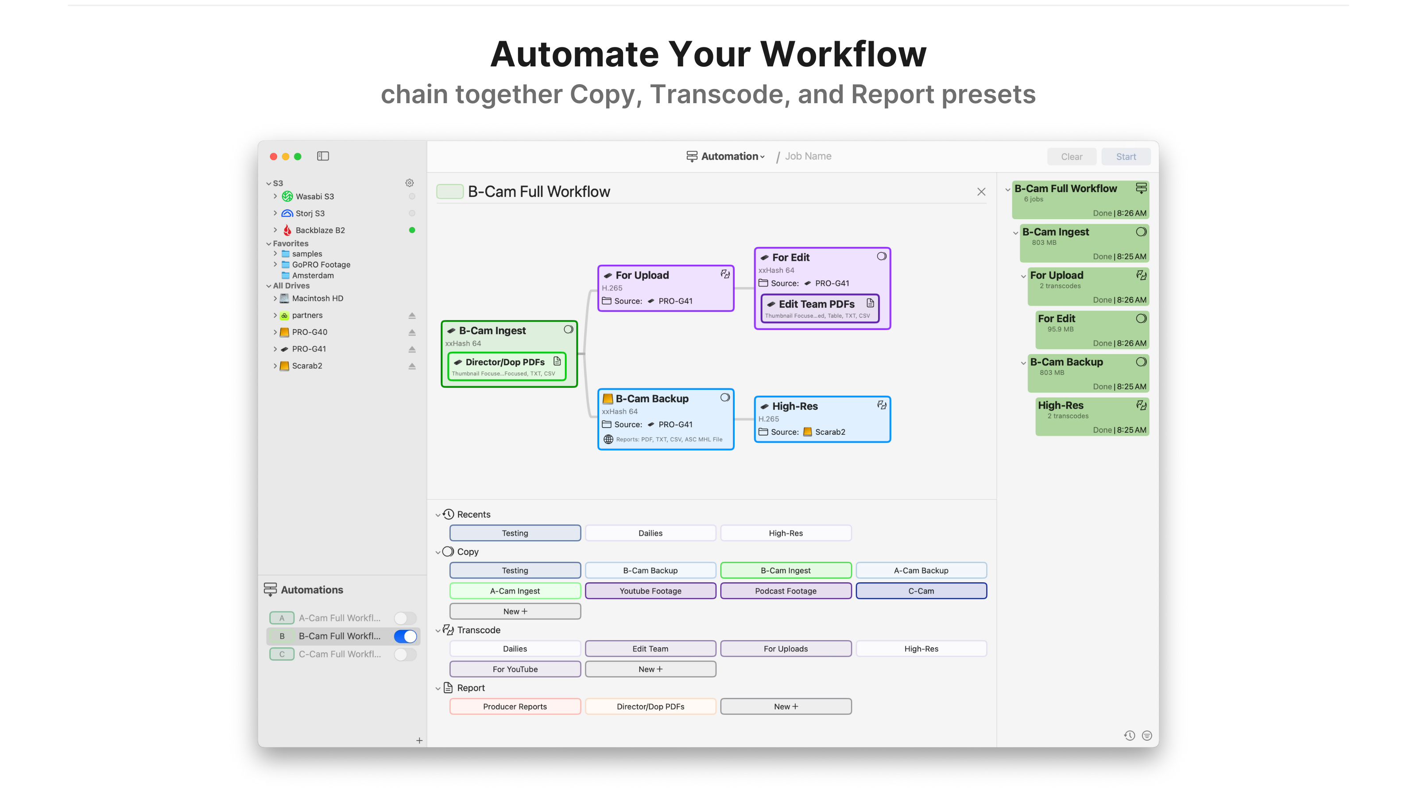Click the globe reports icon in B-Cam Backup
Screen dimensions: 1417x797
coord(608,440)
